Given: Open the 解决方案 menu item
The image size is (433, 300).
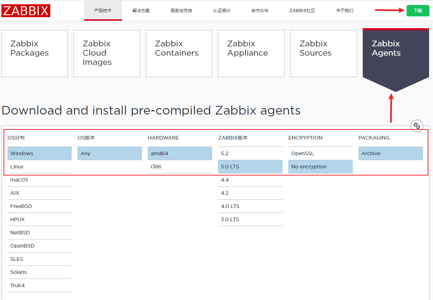Looking at the screenshot, I should [141, 11].
